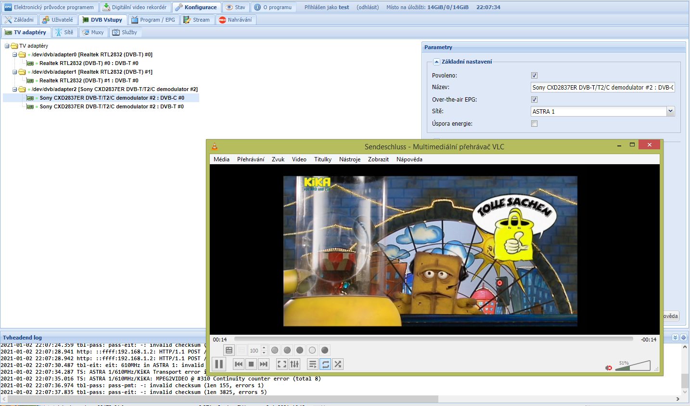This screenshot has width=690, height=406.
Task: Stop VLC playback
Action: pyautogui.click(x=251, y=364)
